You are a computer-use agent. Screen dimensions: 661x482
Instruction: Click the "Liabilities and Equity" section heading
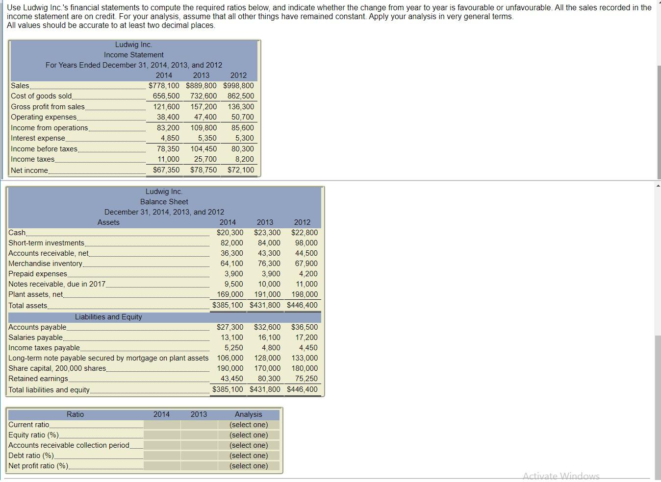click(108, 317)
